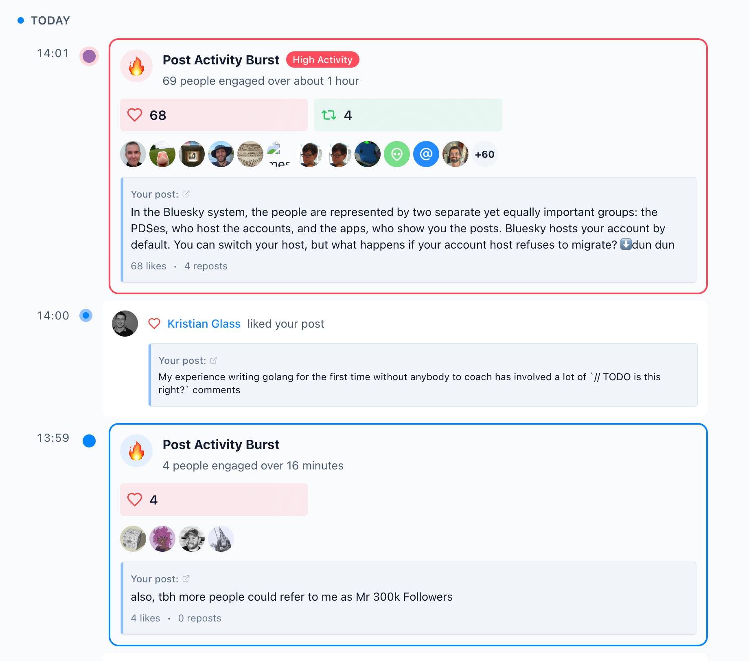The width and height of the screenshot is (749, 661).
Task: Click the pink-haired avatar in the 13:59 burst
Action: click(x=162, y=539)
